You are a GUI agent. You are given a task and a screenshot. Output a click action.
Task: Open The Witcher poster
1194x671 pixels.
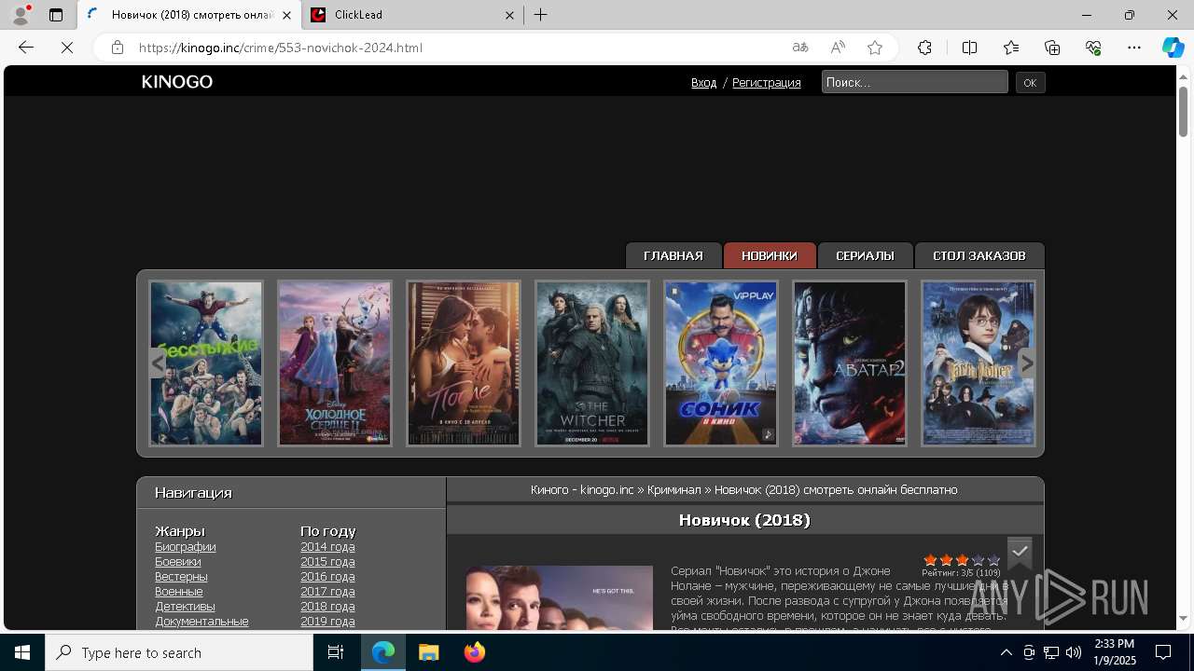click(592, 363)
